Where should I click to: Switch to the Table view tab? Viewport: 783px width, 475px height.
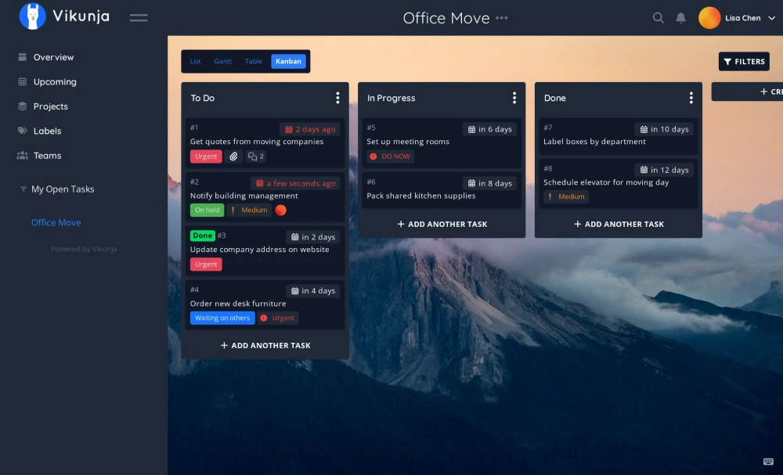tap(253, 61)
